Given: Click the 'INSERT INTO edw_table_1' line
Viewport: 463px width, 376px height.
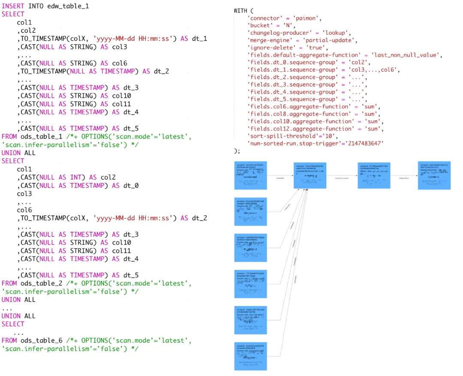Looking at the screenshot, I should tap(45, 6).
